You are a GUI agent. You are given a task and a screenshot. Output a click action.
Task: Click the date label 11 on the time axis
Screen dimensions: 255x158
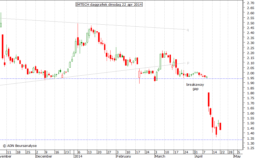(9, 152)
